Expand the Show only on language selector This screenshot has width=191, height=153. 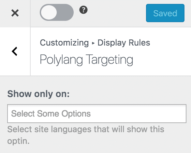point(97,114)
